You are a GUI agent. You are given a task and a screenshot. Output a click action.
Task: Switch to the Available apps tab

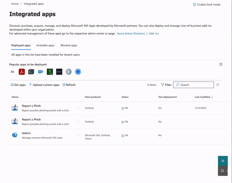coord(45,45)
